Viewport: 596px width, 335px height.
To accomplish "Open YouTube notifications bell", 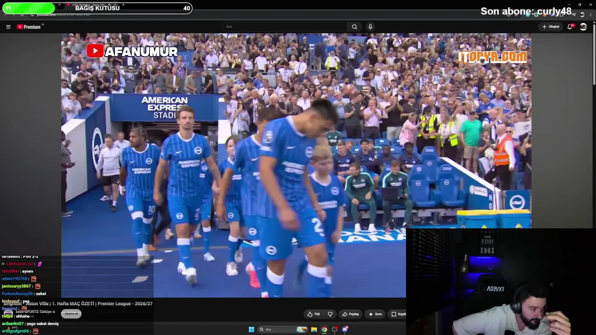I will [570, 27].
